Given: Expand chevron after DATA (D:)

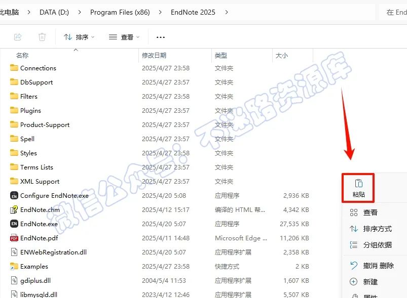Looking at the screenshot, I should [x=80, y=12].
